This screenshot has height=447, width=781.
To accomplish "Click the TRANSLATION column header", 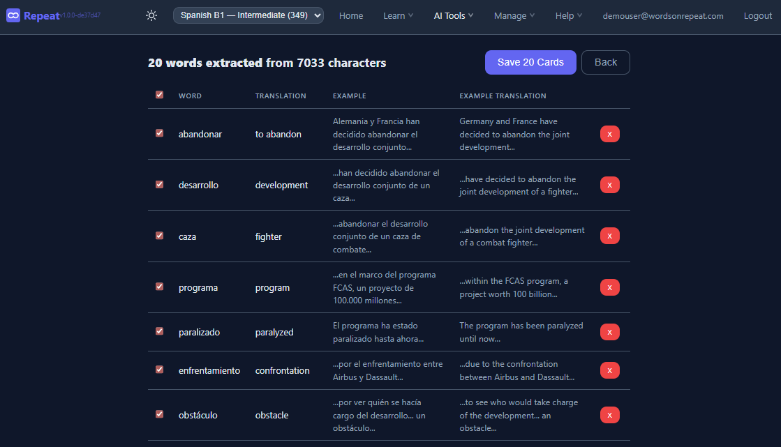I will (x=281, y=96).
